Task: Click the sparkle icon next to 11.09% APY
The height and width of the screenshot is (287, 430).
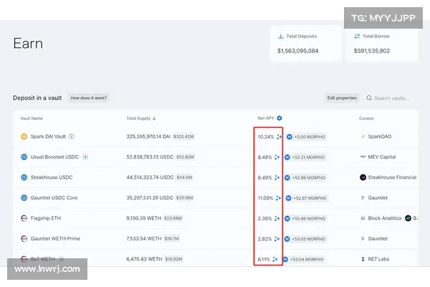Action: pos(278,198)
